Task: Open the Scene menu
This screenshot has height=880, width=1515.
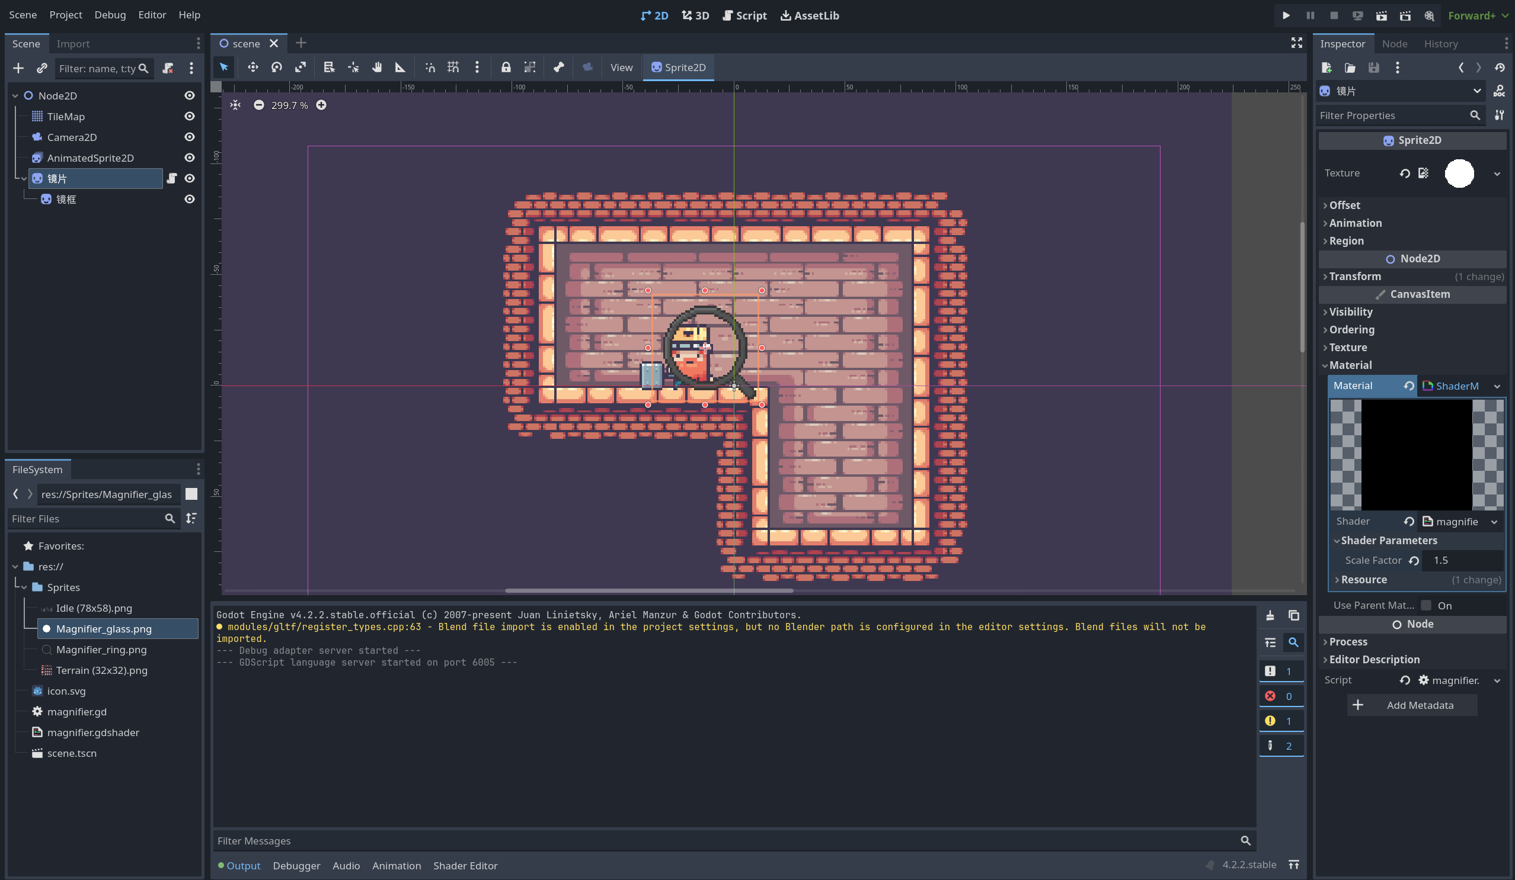Action: pos(23,15)
